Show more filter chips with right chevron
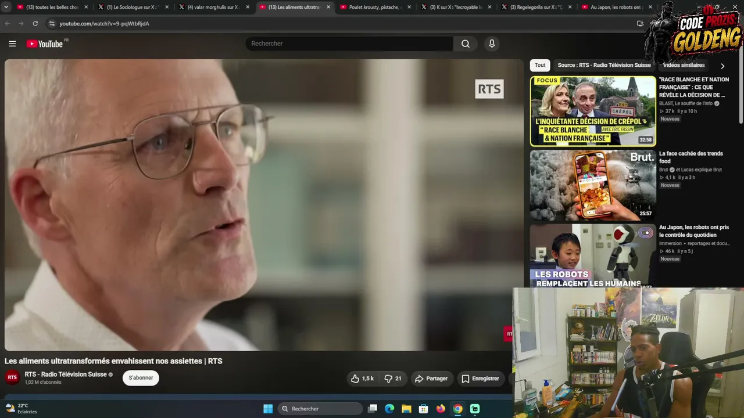Viewport: 744px width, 418px height. tap(722, 66)
